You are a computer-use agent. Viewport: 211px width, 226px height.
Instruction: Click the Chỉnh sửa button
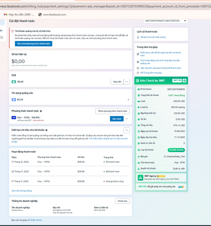(122, 201)
